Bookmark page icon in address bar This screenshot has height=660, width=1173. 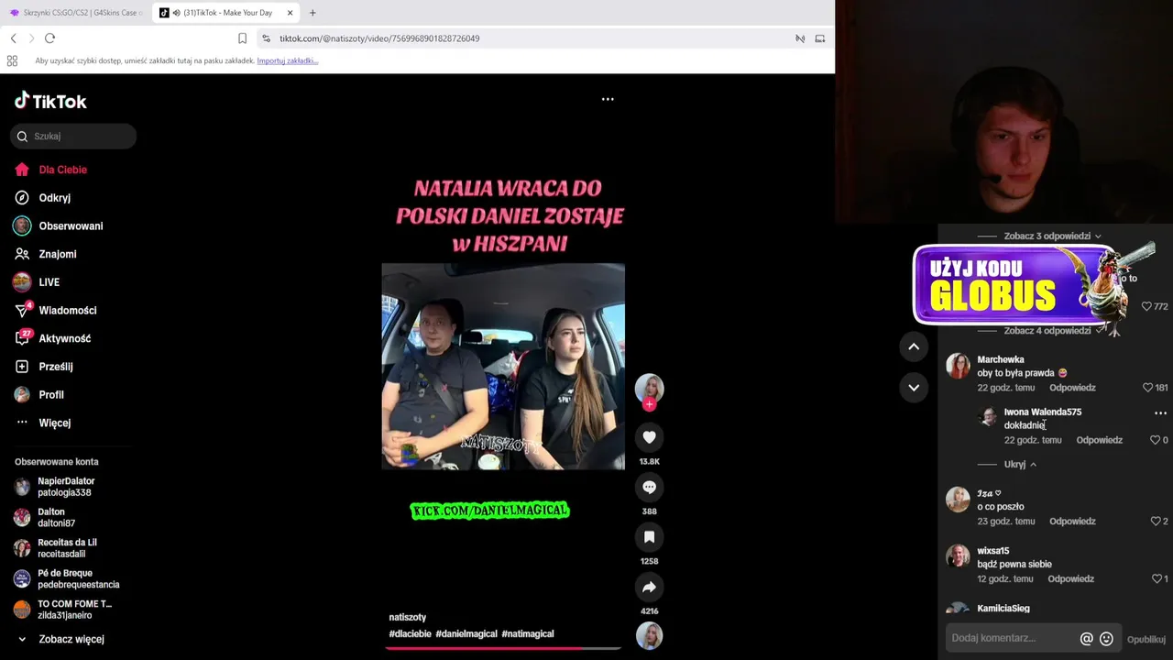(242, 38)
